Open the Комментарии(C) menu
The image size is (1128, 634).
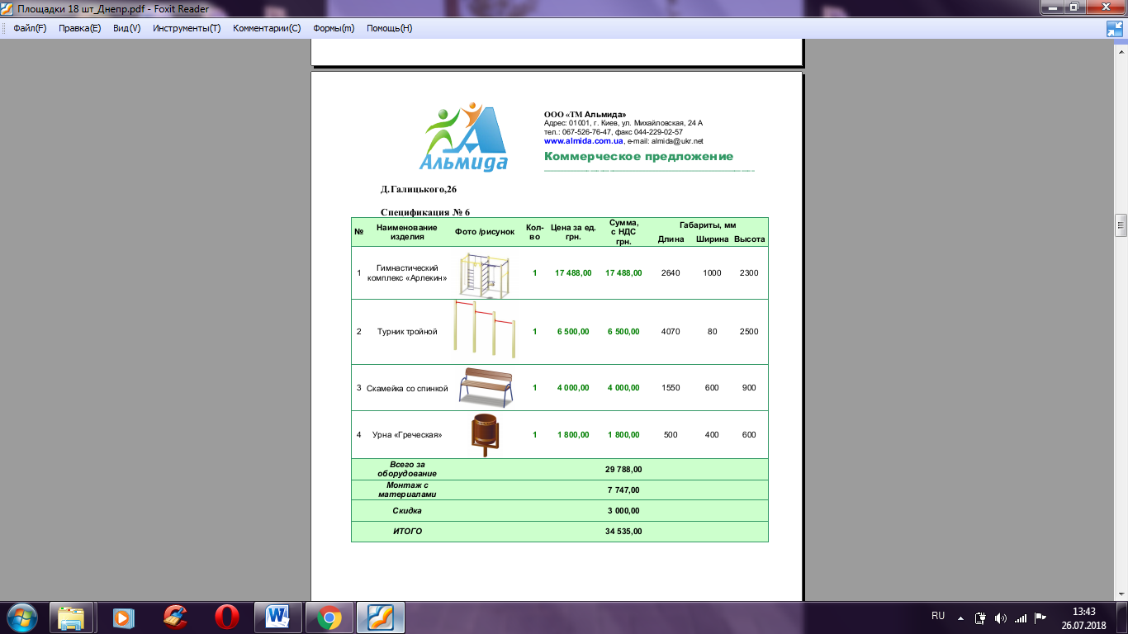tap(267, 28)
